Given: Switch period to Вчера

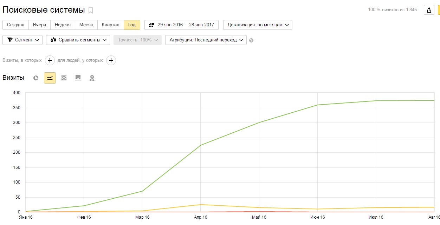Looking at the screenshot, I should coord(39,25).
